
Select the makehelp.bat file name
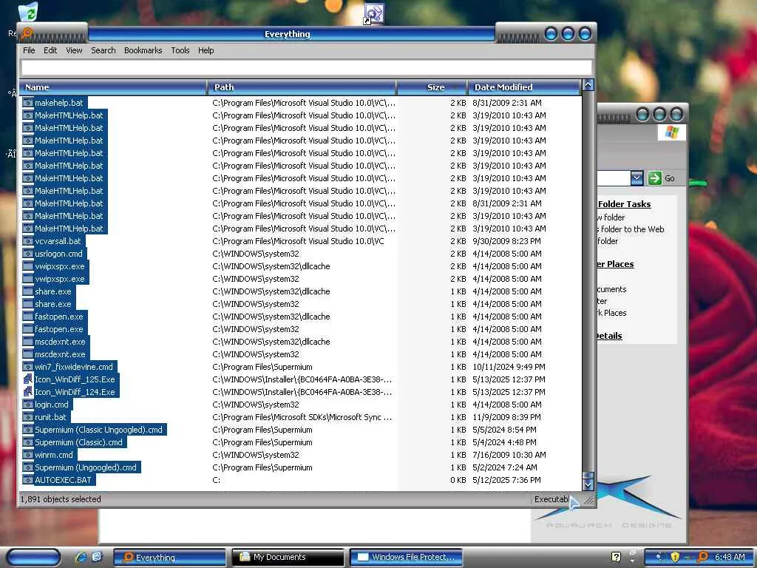pyautogui.click(x=59, y=103)
